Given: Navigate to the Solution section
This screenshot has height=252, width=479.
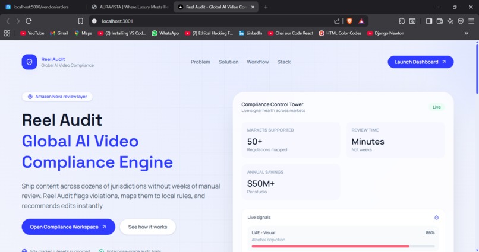Looking at the screenshot, I should [228, 62].
